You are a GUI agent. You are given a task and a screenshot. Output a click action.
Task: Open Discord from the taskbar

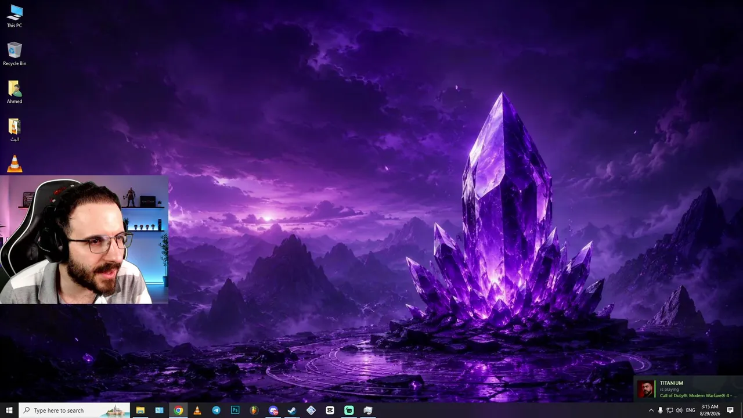click(x=273, y=410)
